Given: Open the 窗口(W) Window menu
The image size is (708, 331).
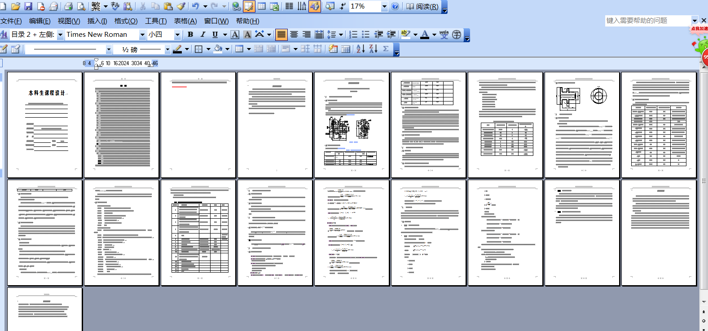Looking at the screenshot, I should [216, 21].
